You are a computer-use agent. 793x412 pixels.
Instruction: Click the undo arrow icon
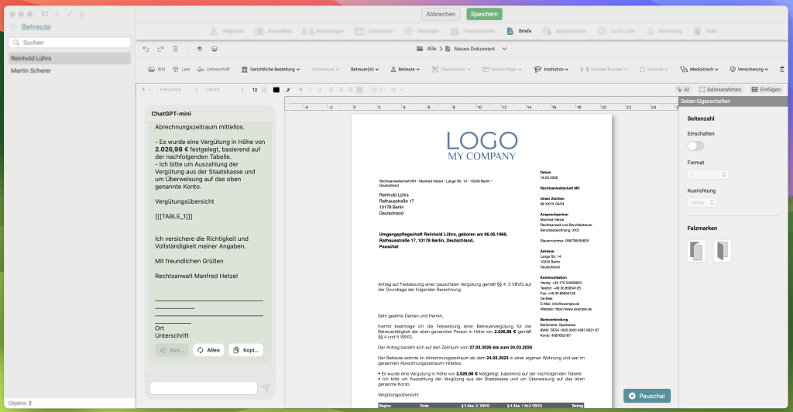pos(146,49)
